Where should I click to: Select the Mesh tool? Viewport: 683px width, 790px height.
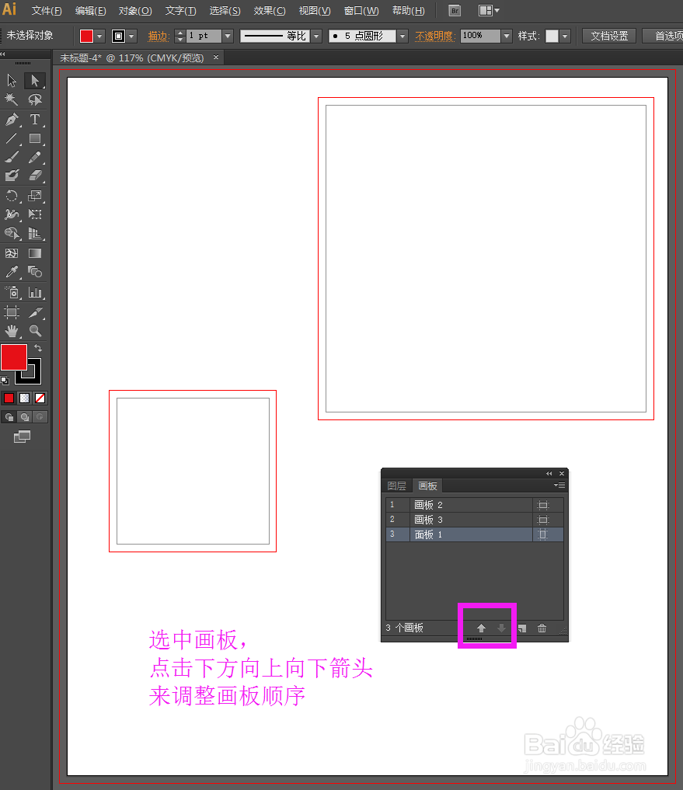point(12,253)
